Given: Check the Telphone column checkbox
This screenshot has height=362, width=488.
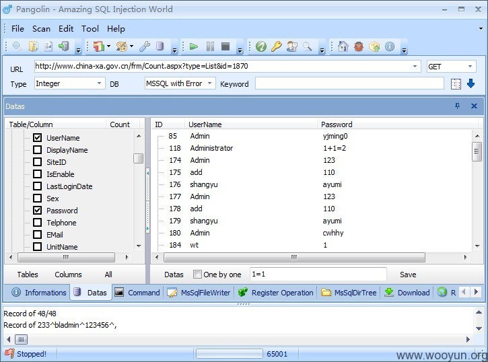Looking at the screenshot, I should point(37,222).
